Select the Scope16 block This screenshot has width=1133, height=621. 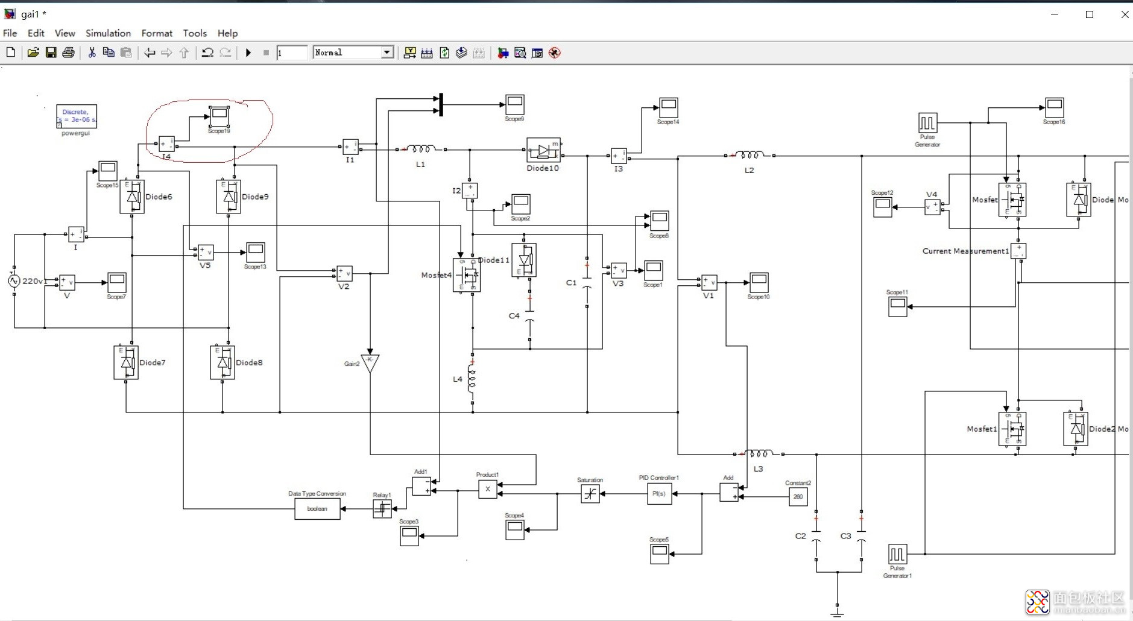pos(1055,107)
